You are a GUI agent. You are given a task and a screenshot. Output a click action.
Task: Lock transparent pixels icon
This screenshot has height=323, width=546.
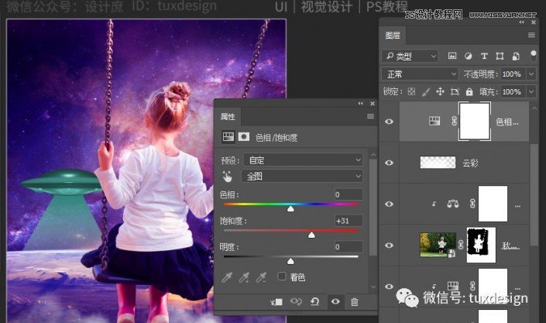click(x=411, y=91)
